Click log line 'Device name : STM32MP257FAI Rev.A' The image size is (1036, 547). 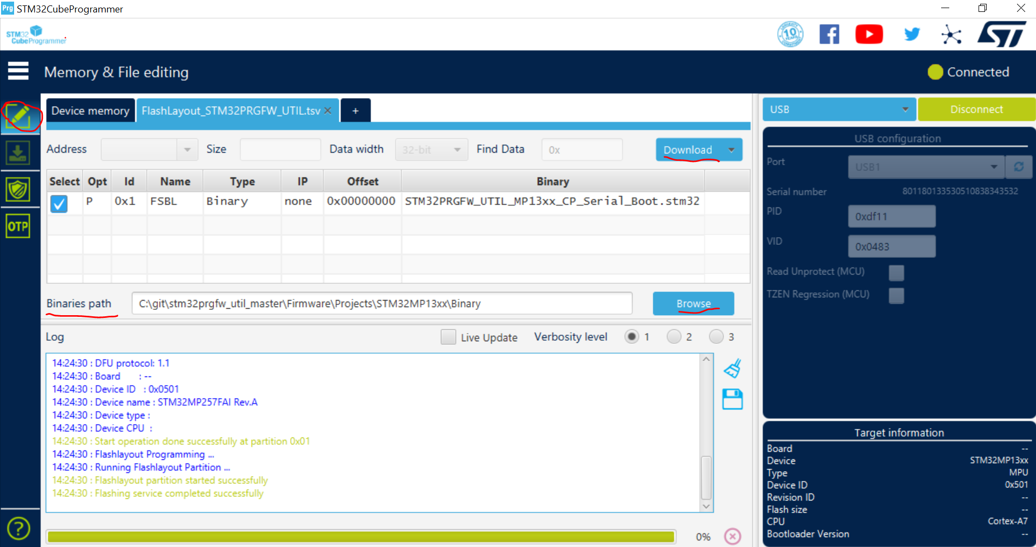coord(155,402)
